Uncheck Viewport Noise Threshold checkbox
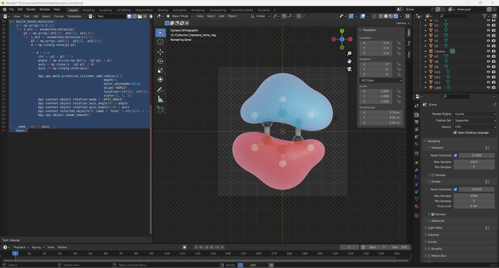The image size is (499, 268). [455, 155]
